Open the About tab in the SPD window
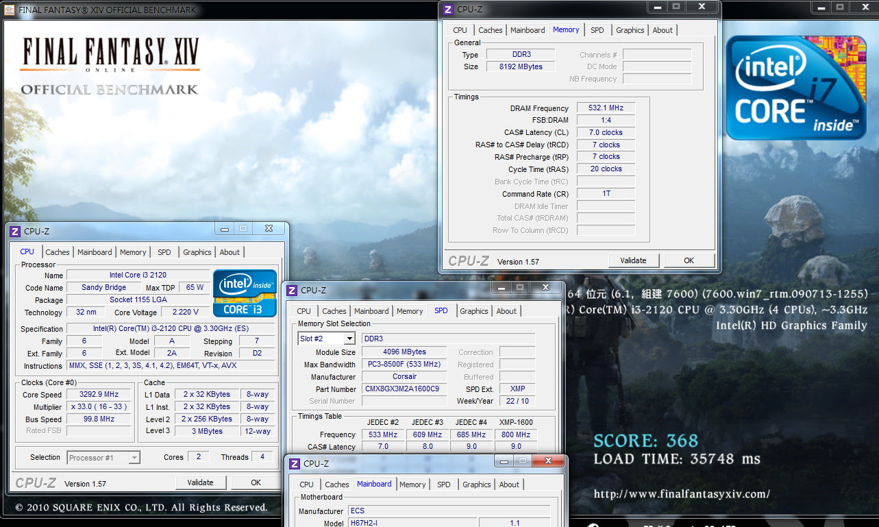879x527 pixels. [x=506, y=311]
